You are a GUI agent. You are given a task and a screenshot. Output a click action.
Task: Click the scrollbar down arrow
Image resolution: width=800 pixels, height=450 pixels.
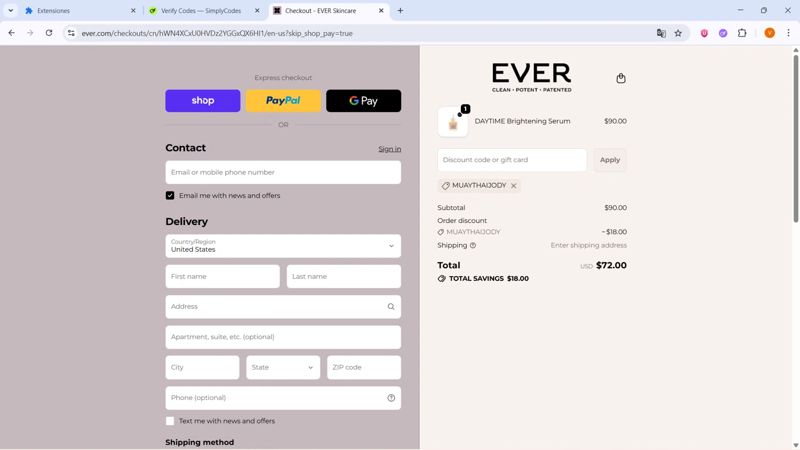tap(796, 445)
